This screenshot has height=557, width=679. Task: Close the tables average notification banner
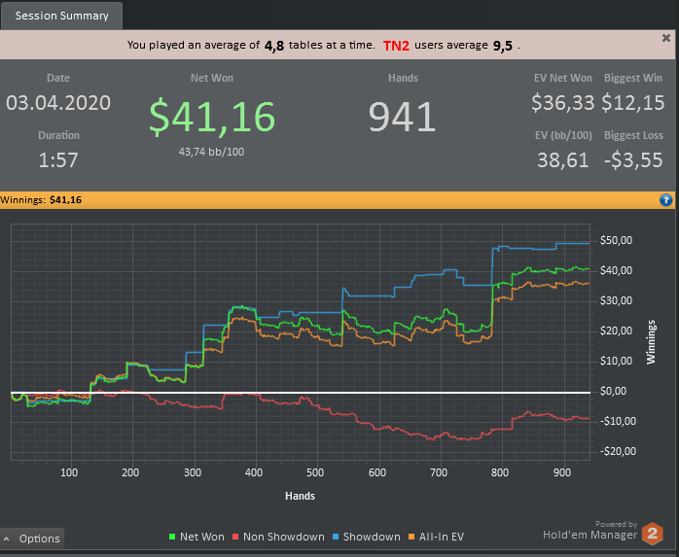pyautogui.click(x=666, y=38)
